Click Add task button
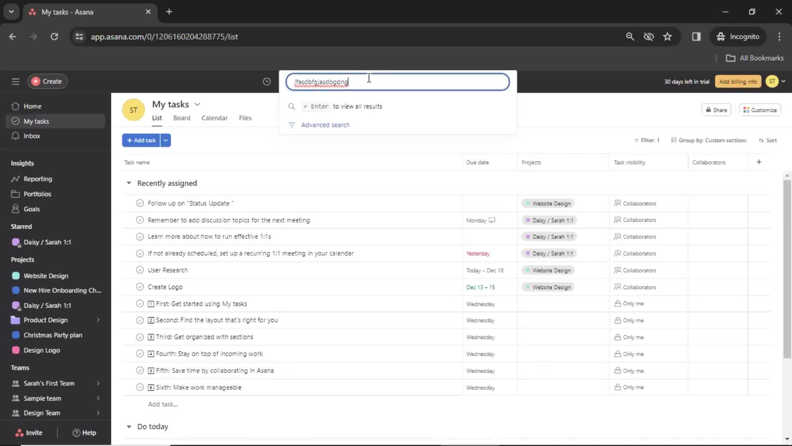This screenshot has width=792, height=446. 141,140
